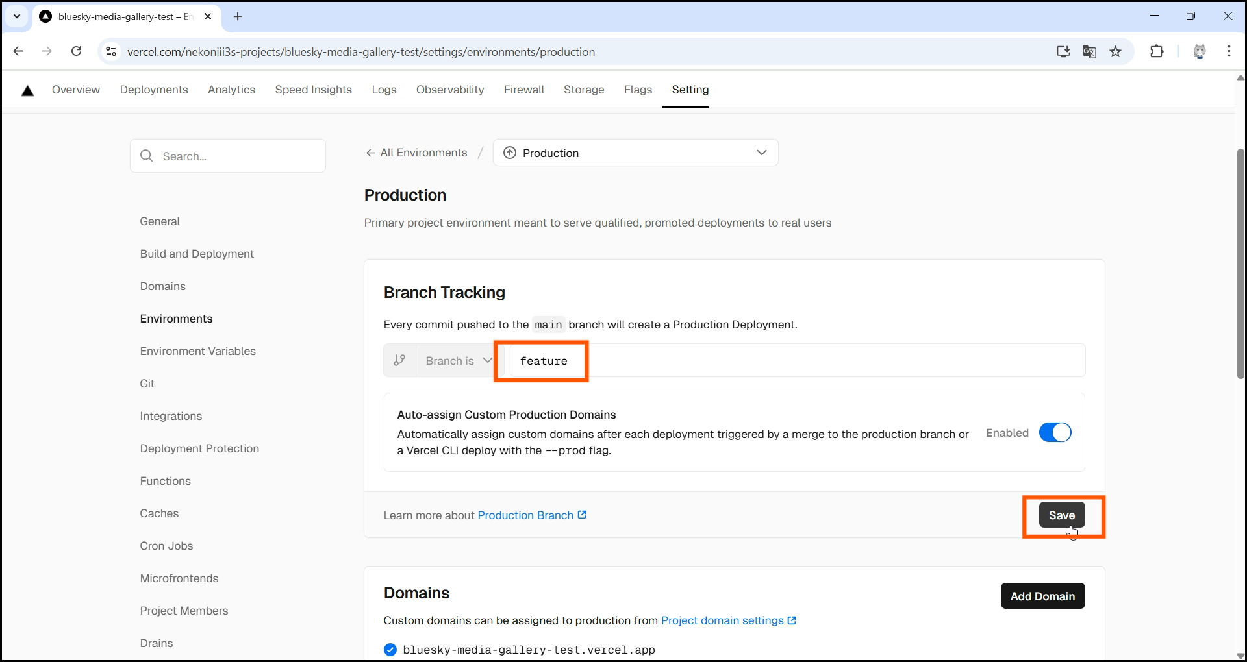1247x662 pixels.
Task: Bookmark this page with the star
Action: [1115, 51]
